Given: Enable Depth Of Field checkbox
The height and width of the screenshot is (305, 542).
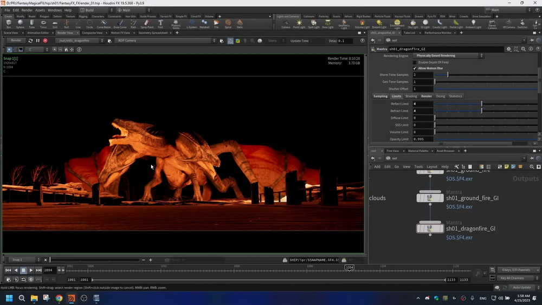Looking at the screenshot, I should [415, 62].
